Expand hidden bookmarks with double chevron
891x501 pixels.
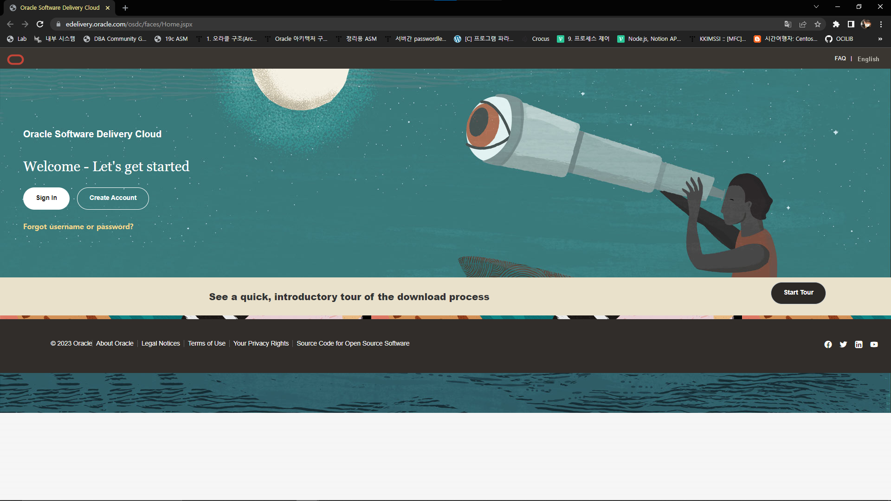click(880, 39)
